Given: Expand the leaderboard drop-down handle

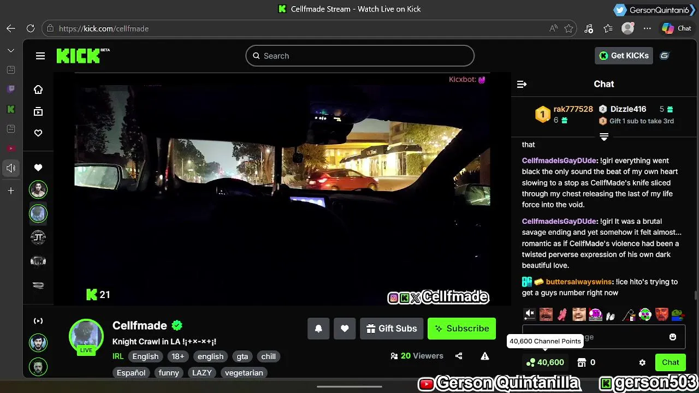Looking at the screenshot, I should (604, 136).
